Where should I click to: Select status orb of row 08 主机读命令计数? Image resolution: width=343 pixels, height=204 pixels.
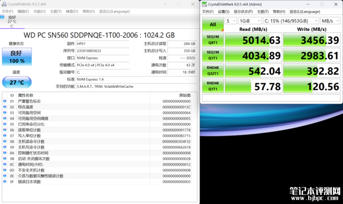pyautogui.click(x=5, y=141)
